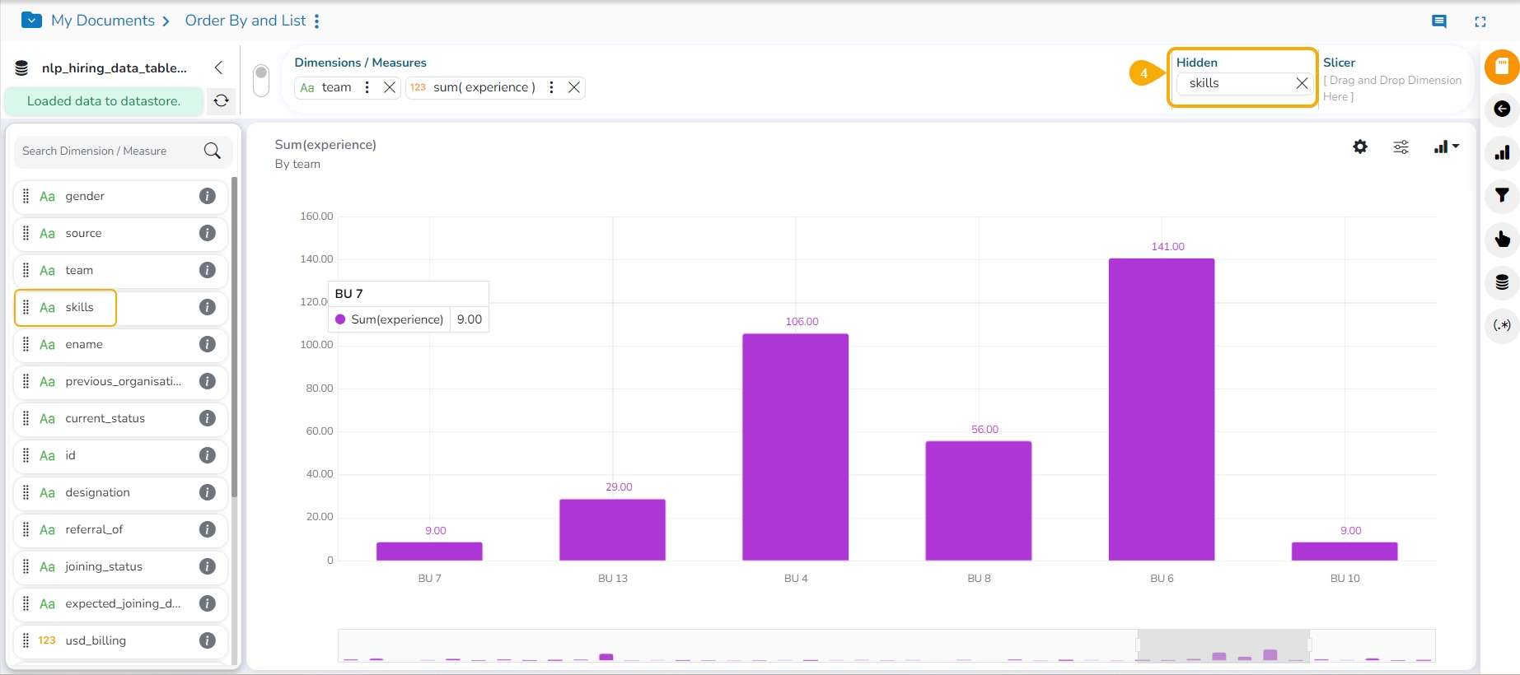Open the datastore stack icon in sidebar
This screenshot has height=675, width=1520.
[1502, 282]
